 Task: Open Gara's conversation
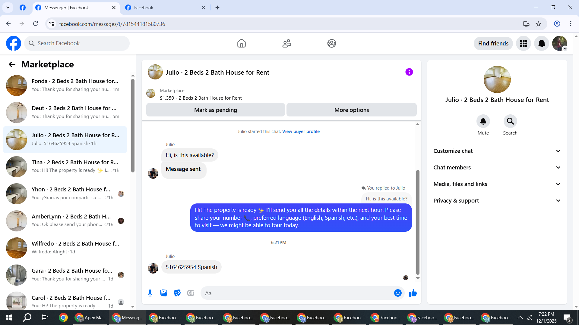(x=65, y=275)
